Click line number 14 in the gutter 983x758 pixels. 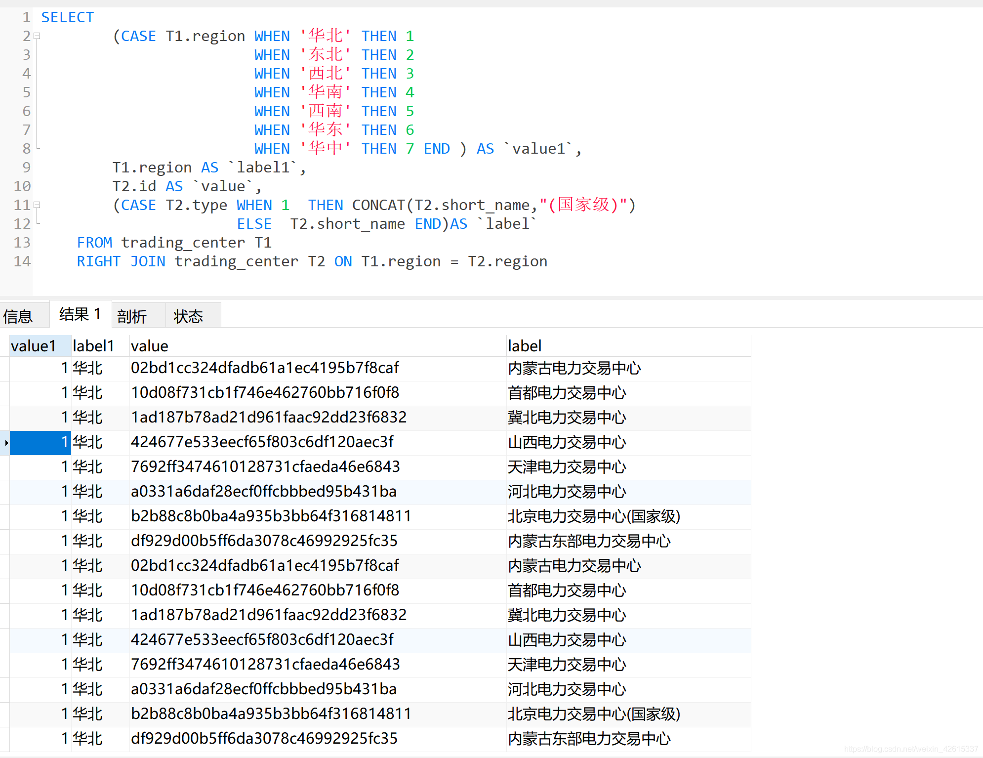pyautogui.click(x=22, y=261)
